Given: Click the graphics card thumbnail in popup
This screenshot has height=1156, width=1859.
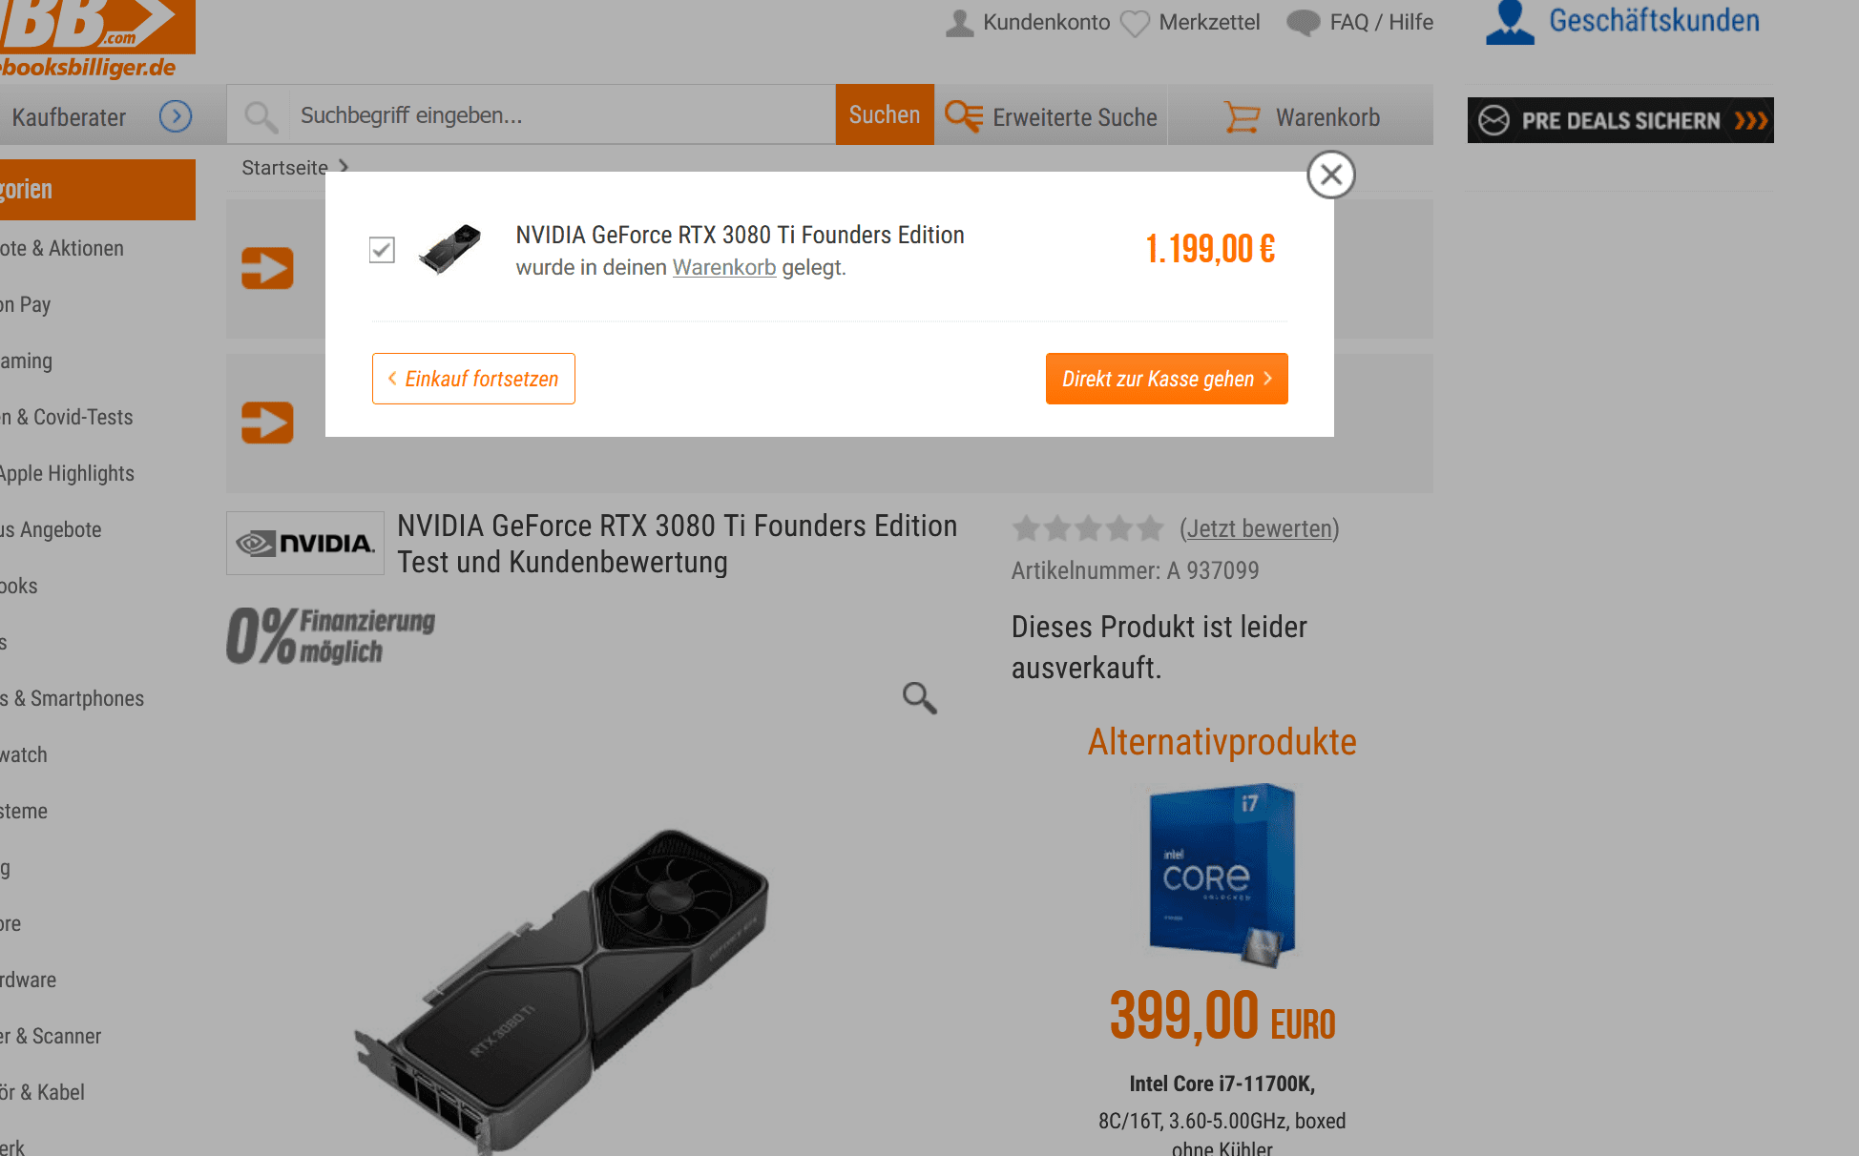Looking at the screenshot, I should tap(450, 249).
